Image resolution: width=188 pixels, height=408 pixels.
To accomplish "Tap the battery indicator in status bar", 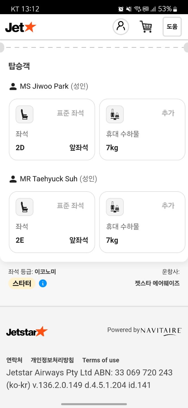I will point(175,9).
